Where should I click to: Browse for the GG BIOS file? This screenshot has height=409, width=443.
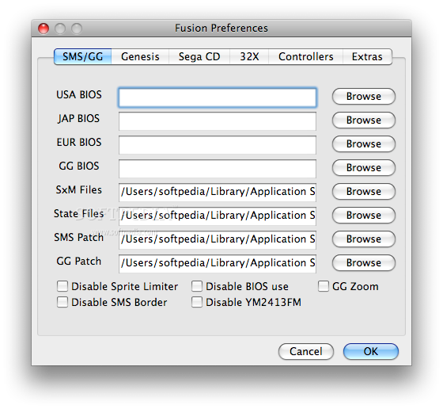364,167
